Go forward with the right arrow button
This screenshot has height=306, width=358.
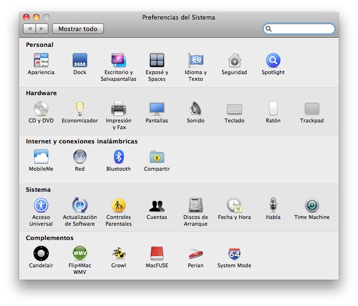click(42, 29)
